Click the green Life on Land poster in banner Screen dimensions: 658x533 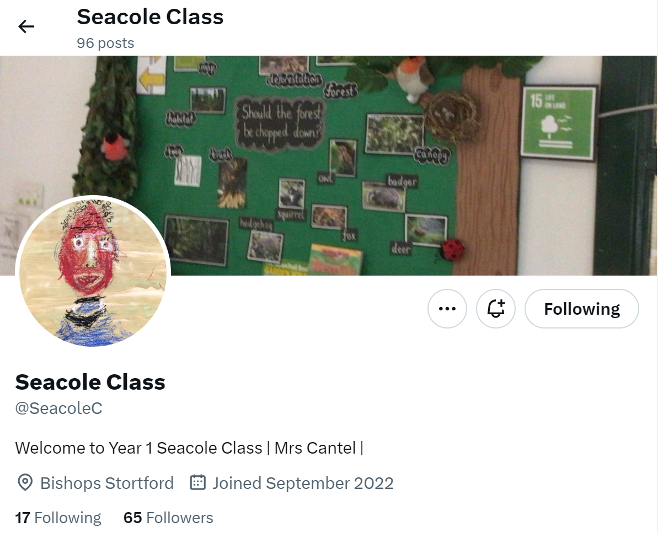tap(558, 123)
